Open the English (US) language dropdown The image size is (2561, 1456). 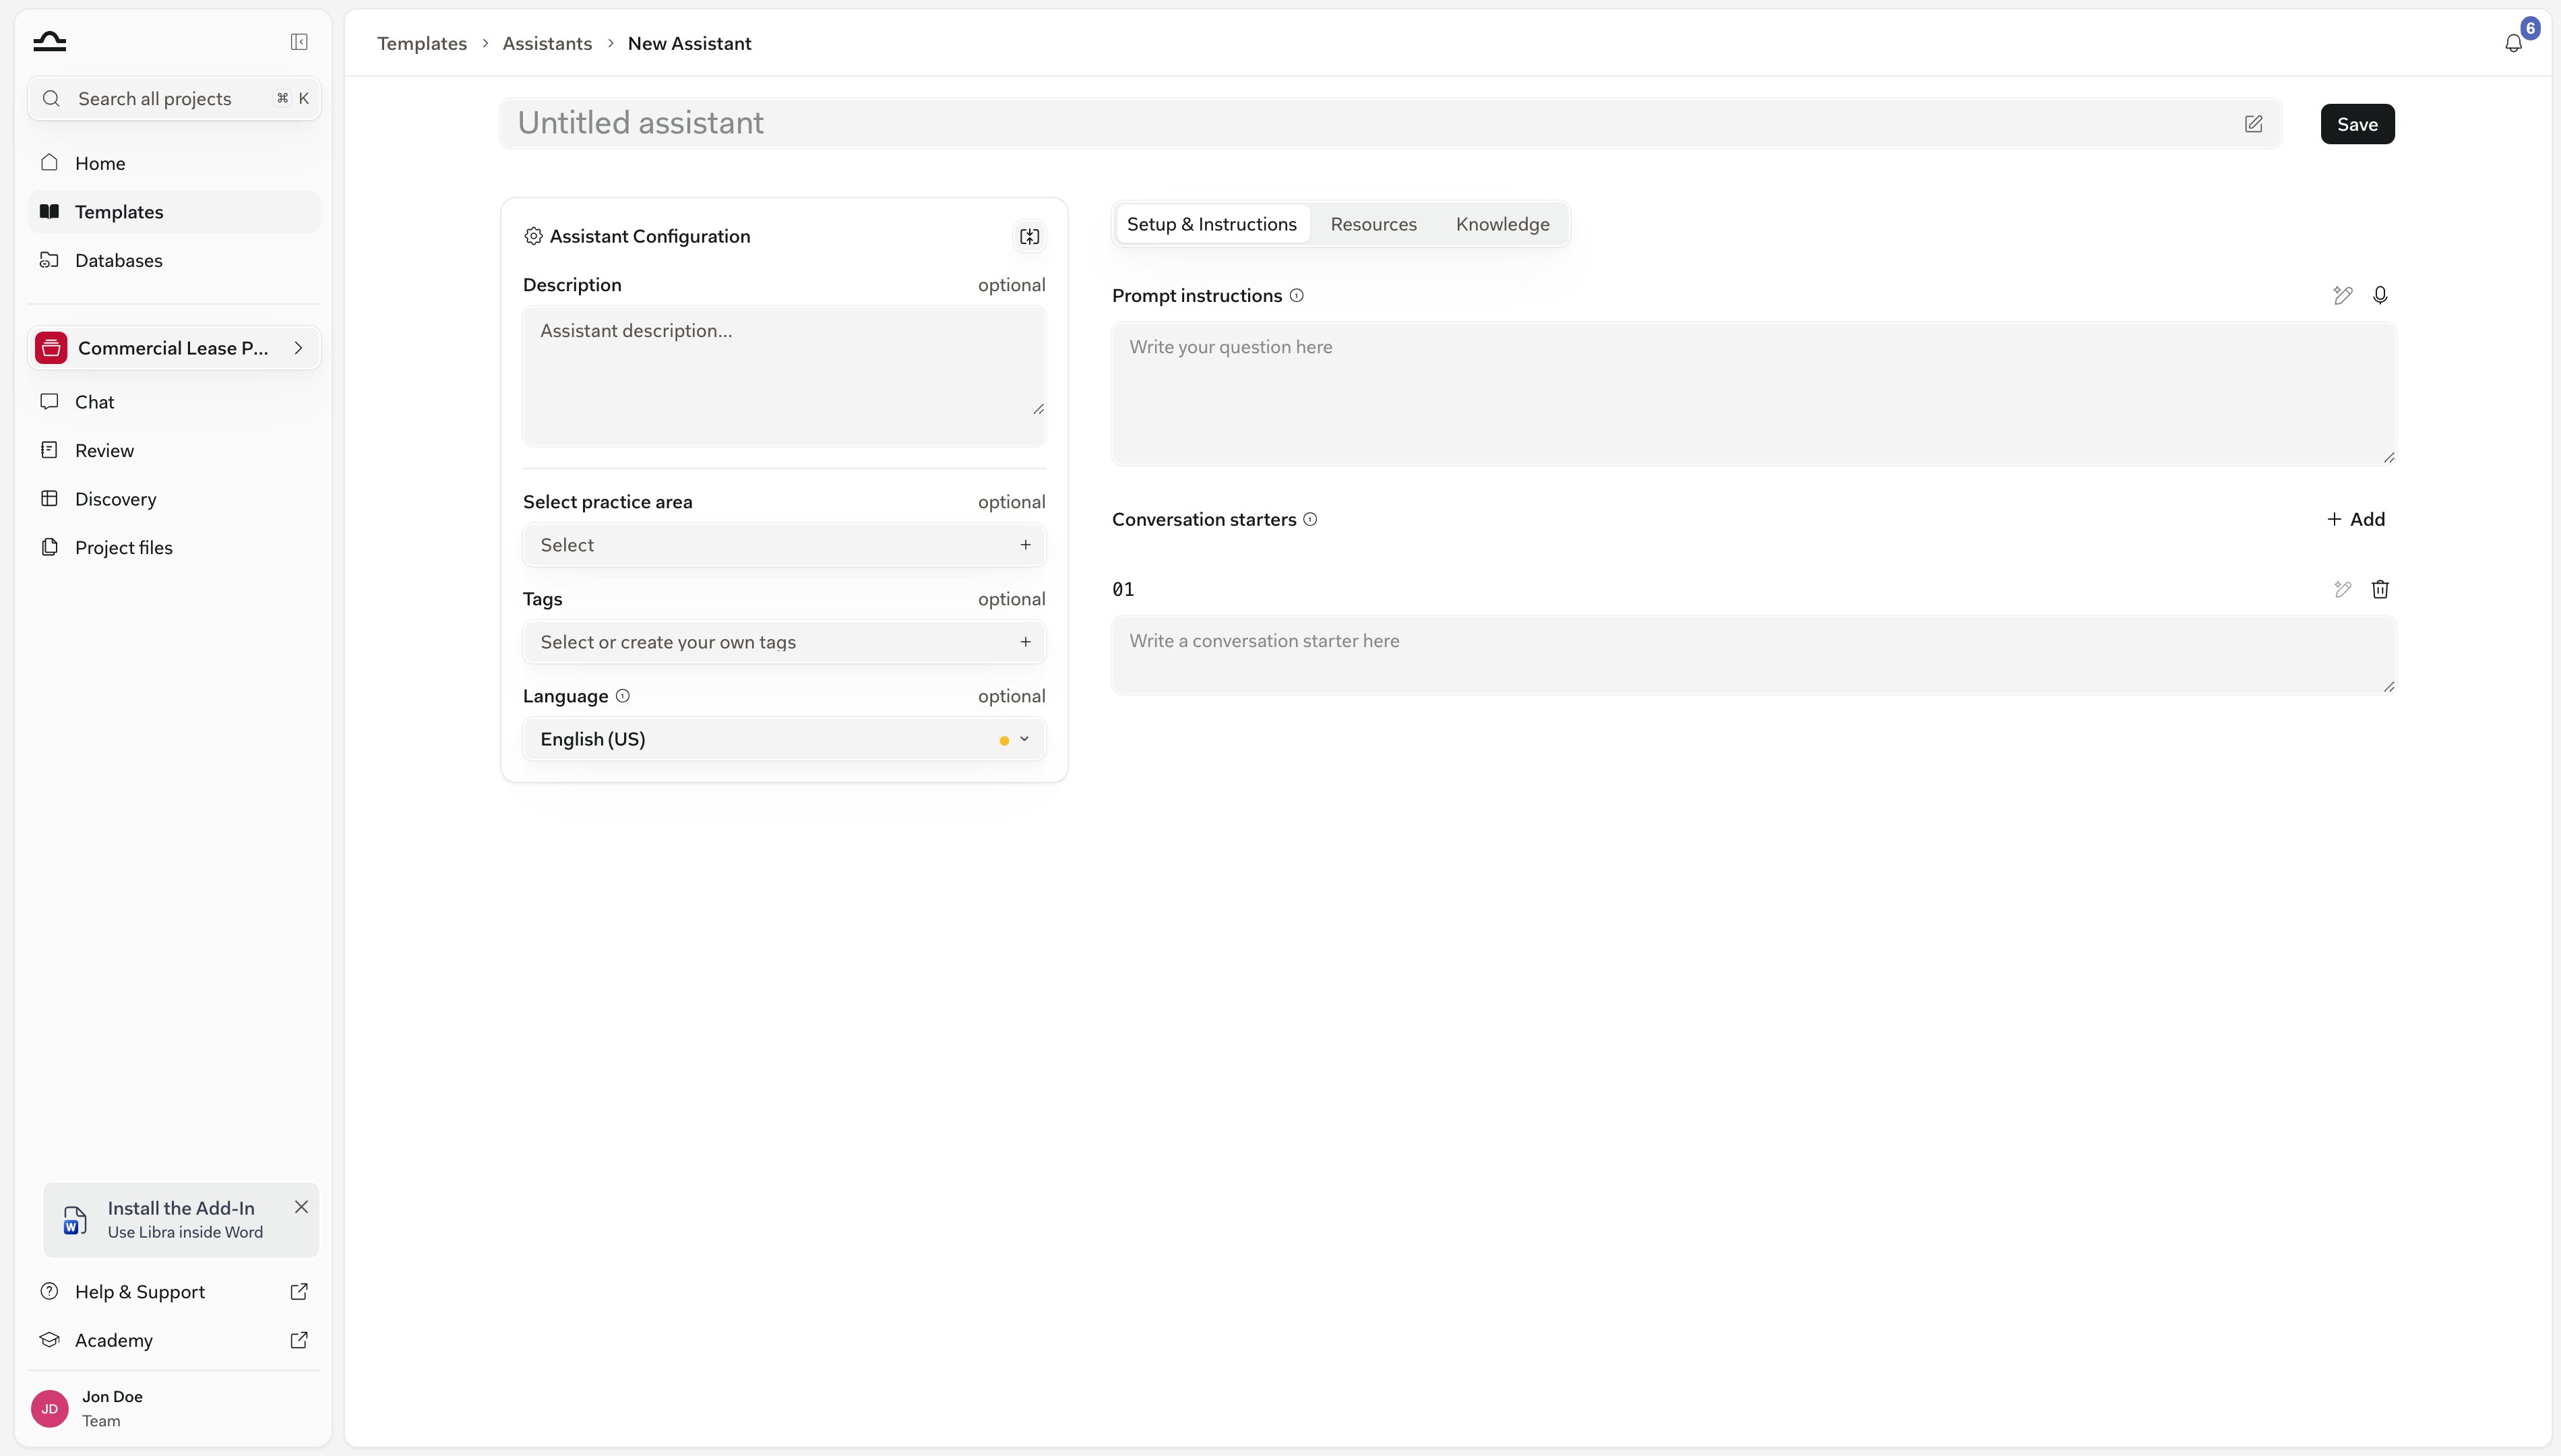click(x=784, y=739)
